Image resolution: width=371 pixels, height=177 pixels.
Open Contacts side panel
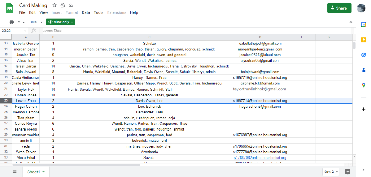[363, 70]
